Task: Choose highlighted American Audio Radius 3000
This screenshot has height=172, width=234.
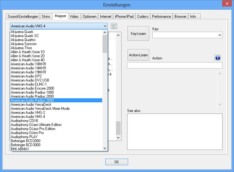Action: (56, 100)
